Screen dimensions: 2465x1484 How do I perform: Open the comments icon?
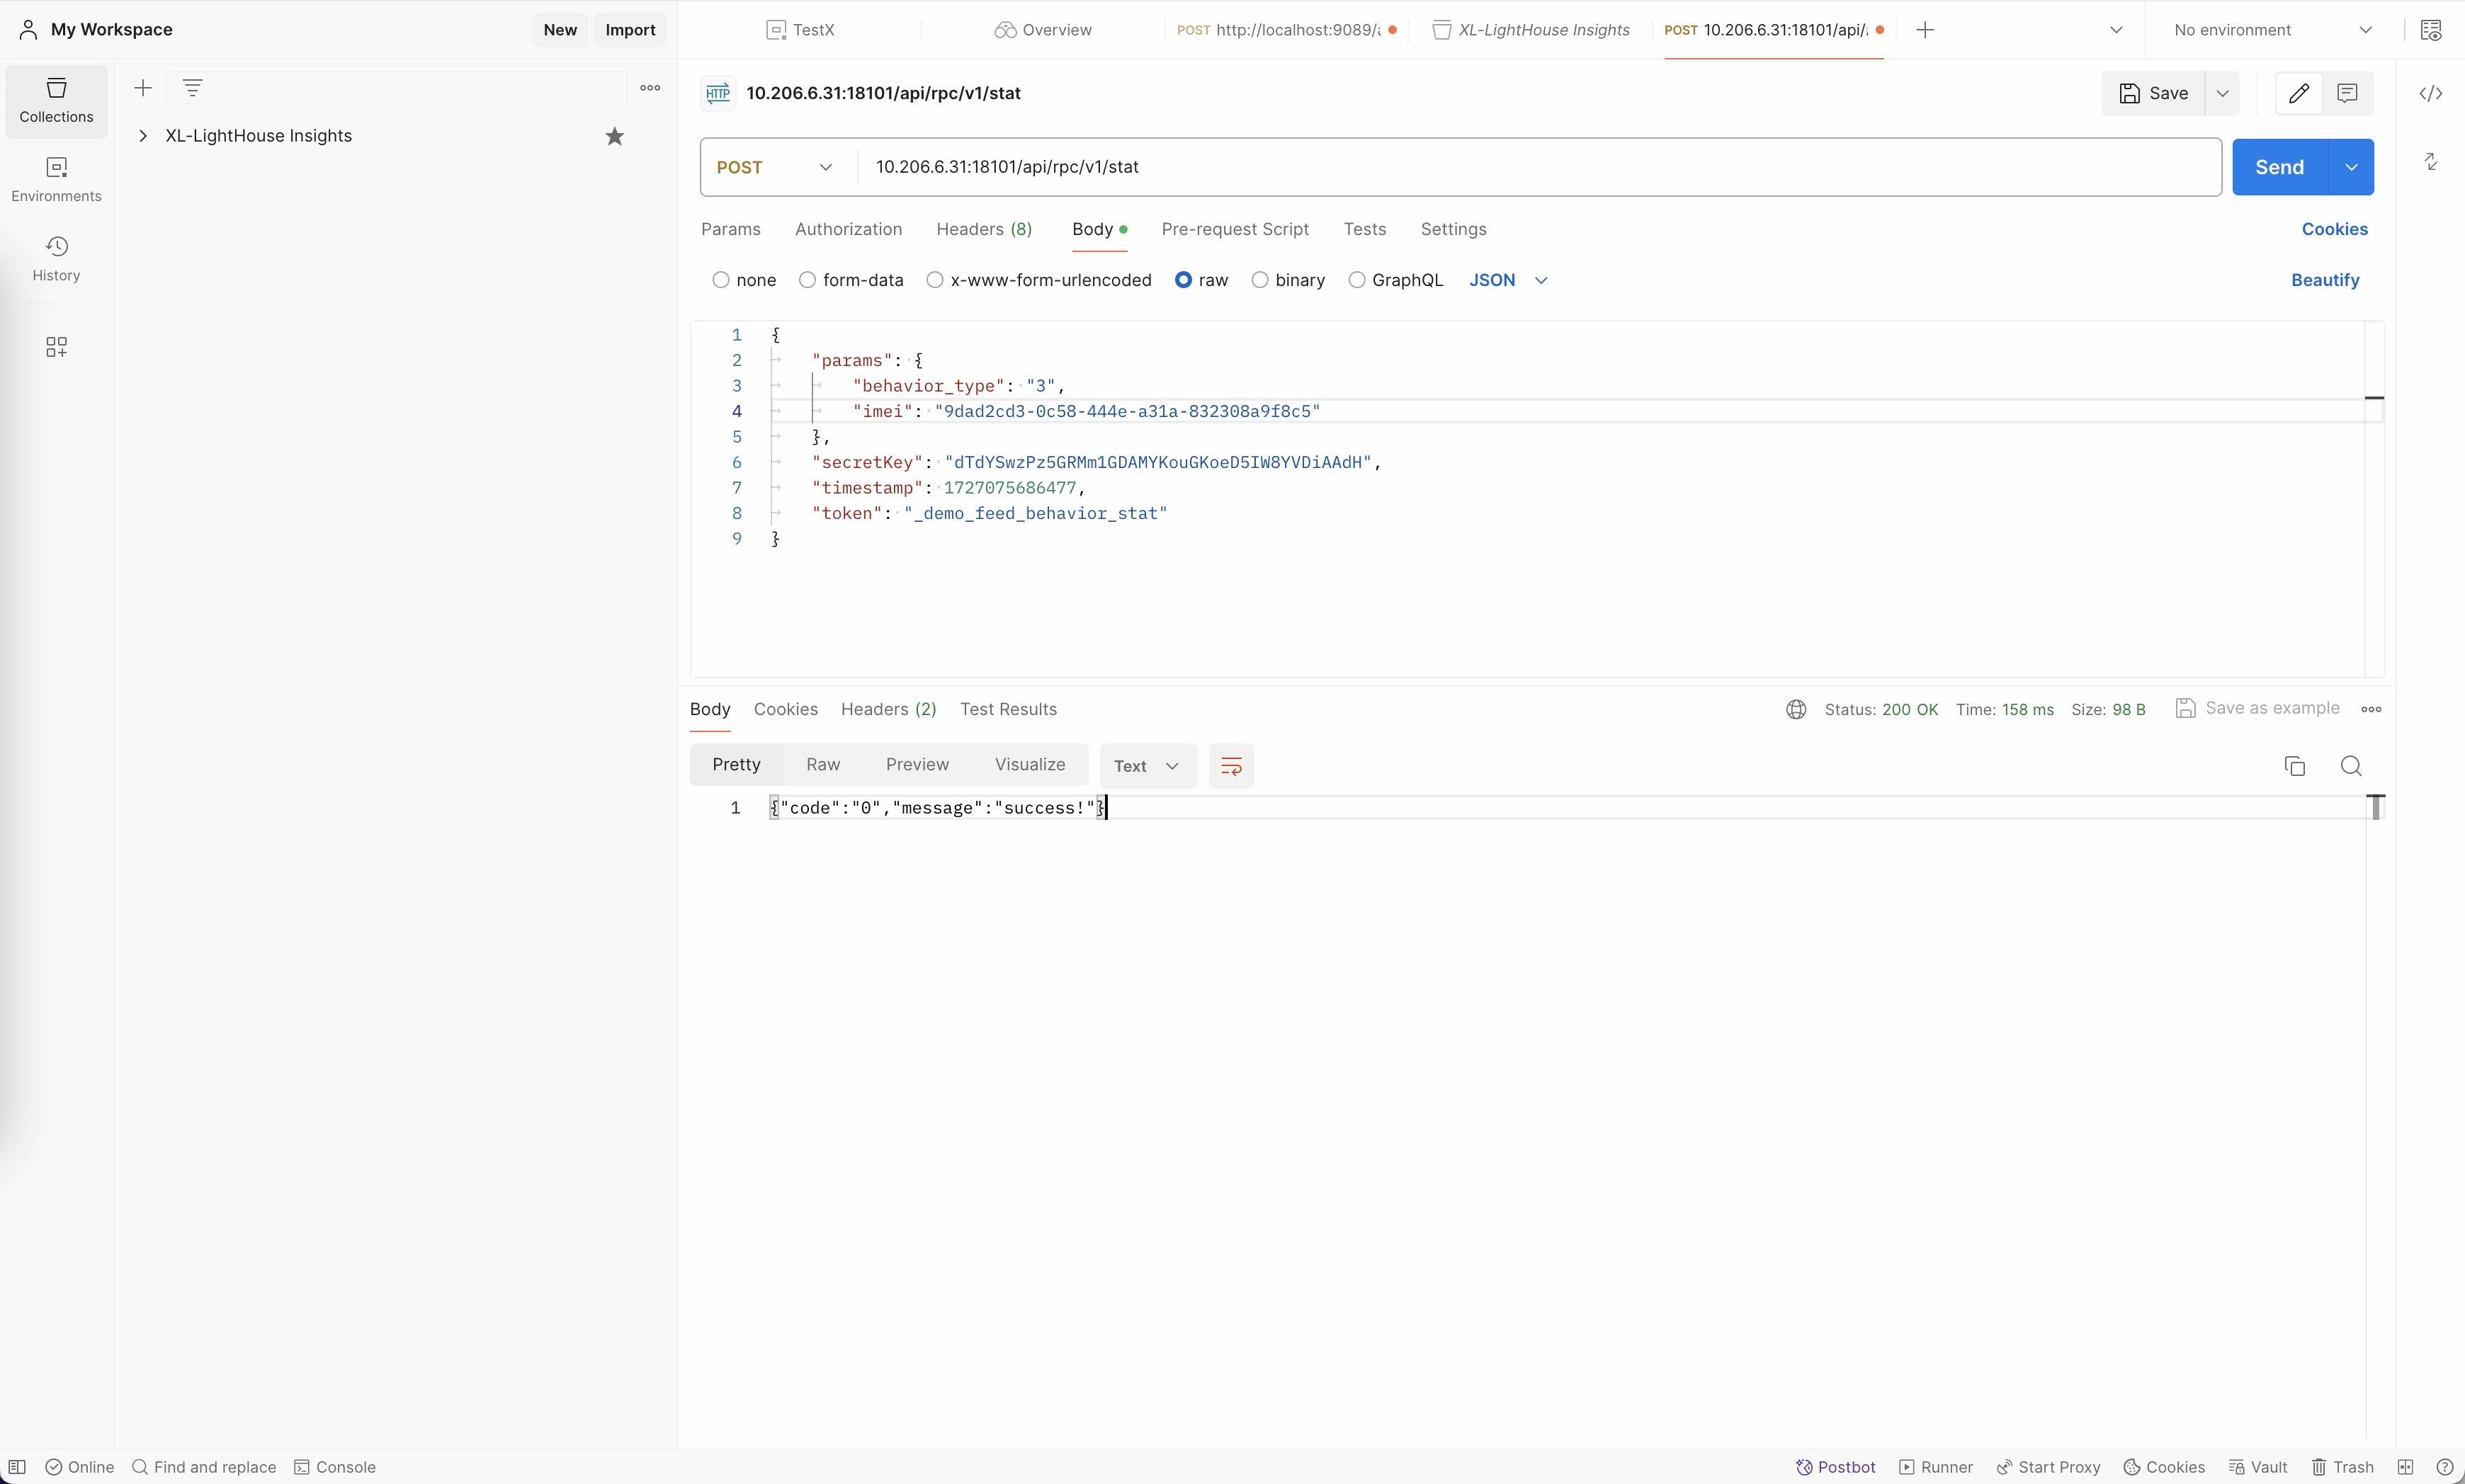pyautogui.click(x=2347, y=93)
